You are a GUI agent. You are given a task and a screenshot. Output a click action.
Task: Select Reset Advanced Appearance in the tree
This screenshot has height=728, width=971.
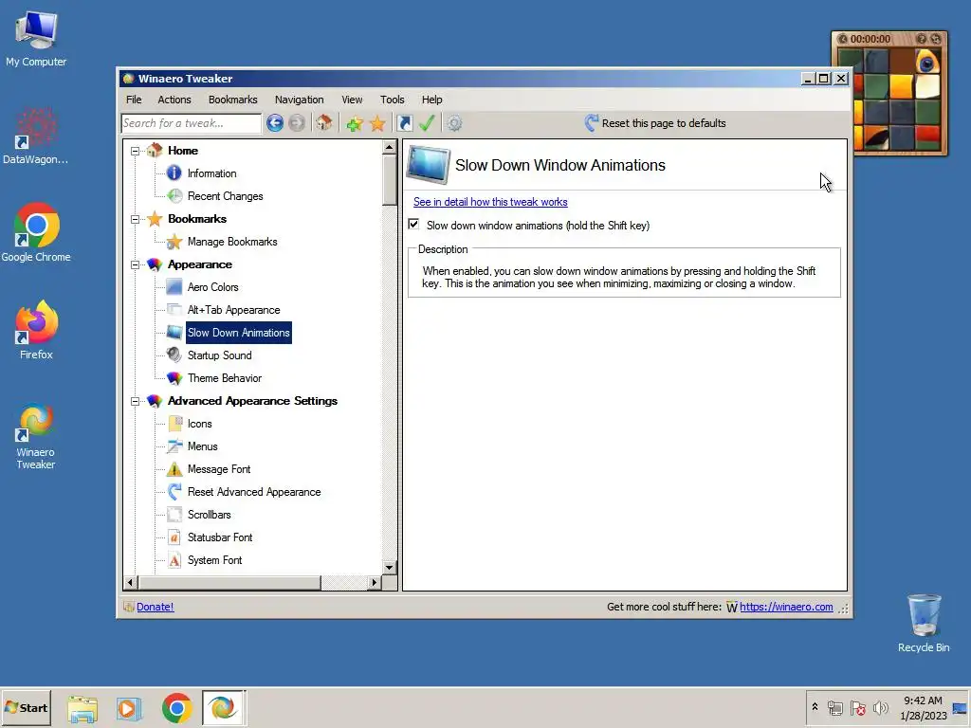pyautogui.click(x=254, y=492)
